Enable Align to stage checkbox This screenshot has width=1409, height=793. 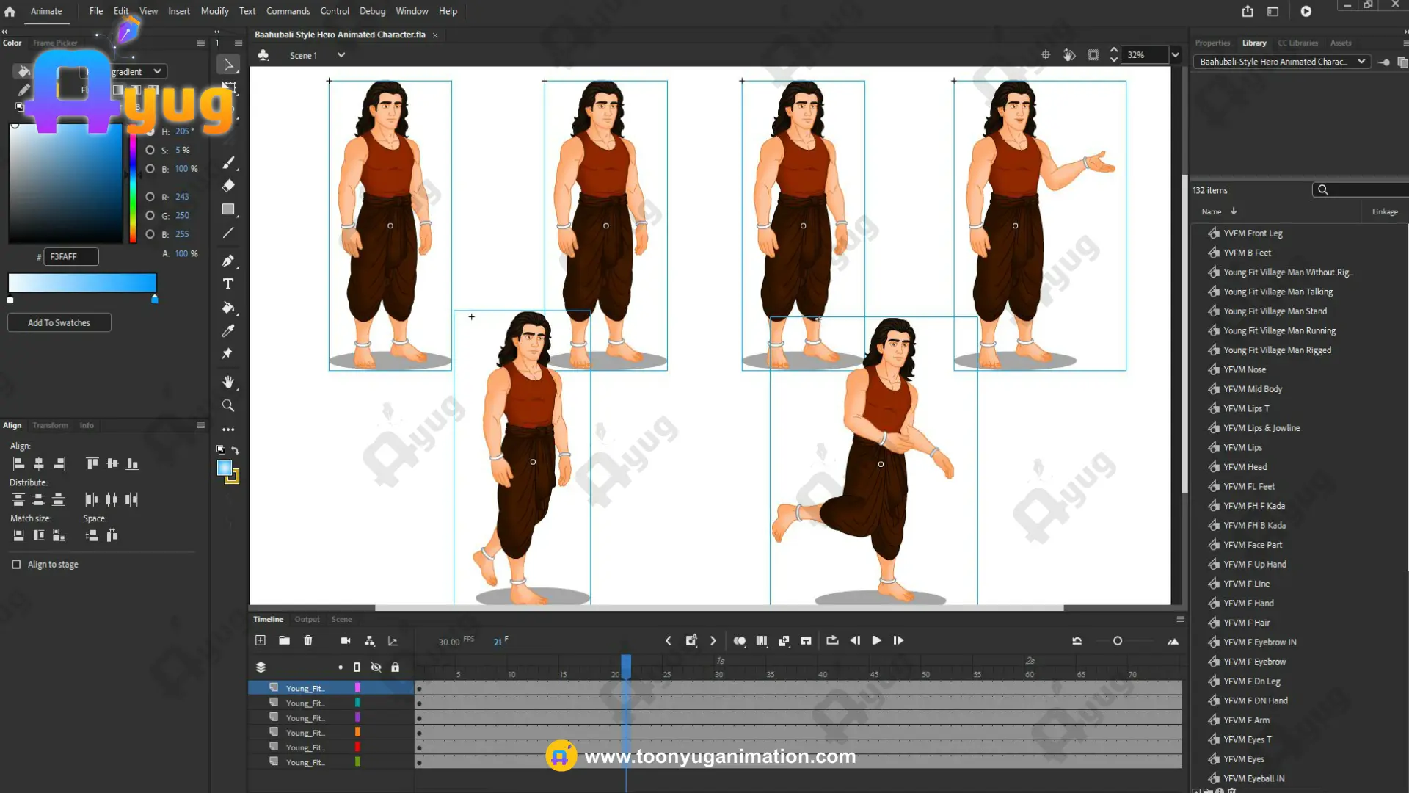[x=16, y=564]
